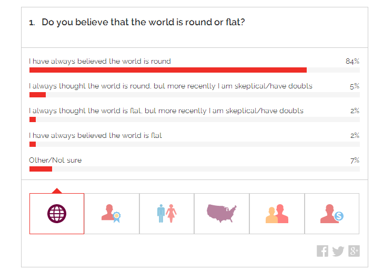Click the flat but skeptical answer text
The width and height of the screenshot is (383, 280).
click(x=166, y=111)
